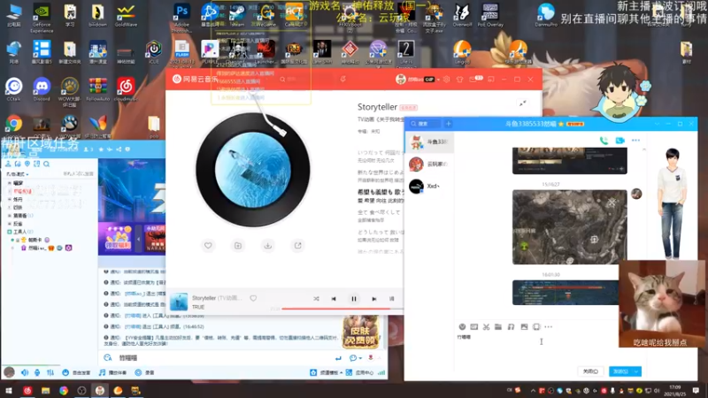This screenshot has height=398, width=708.
Task: Add song to playlist via folder-plus icon
Action: click(238, 246)
